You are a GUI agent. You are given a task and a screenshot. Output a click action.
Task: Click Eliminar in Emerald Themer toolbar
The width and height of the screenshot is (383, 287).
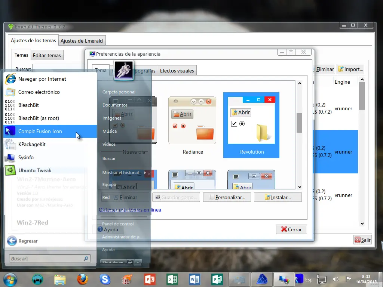324,69
